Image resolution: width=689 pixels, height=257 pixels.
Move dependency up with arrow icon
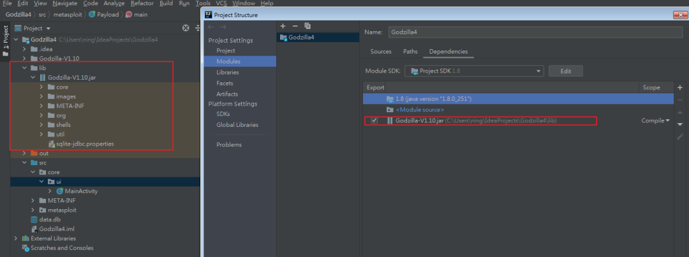(x=680, y=112)
